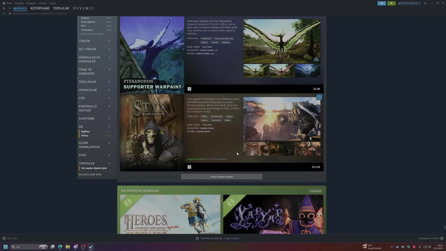
Task: Open the blue announcements megaphone button
Action: pos(382,3)
